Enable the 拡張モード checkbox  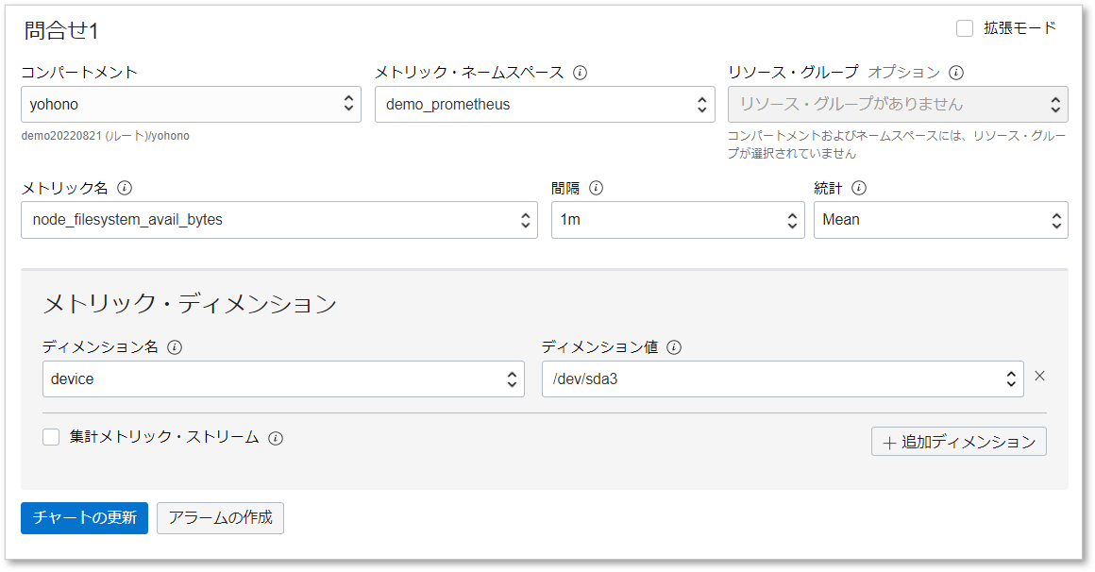(x=965, y=28)
